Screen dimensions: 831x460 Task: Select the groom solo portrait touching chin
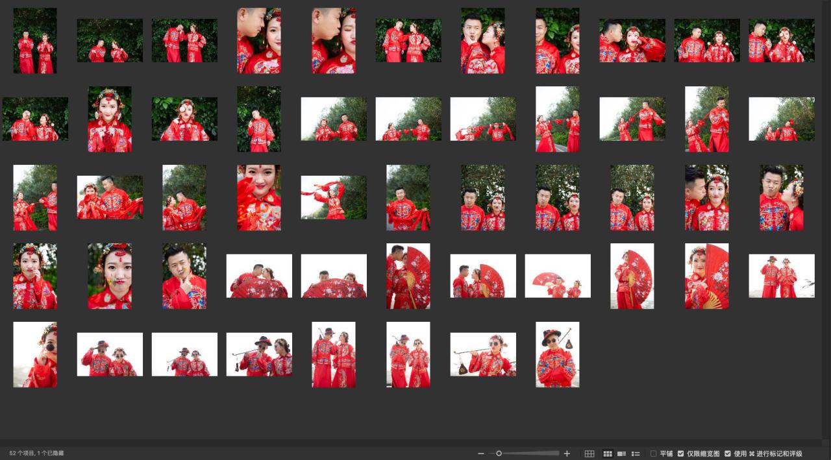184,276
